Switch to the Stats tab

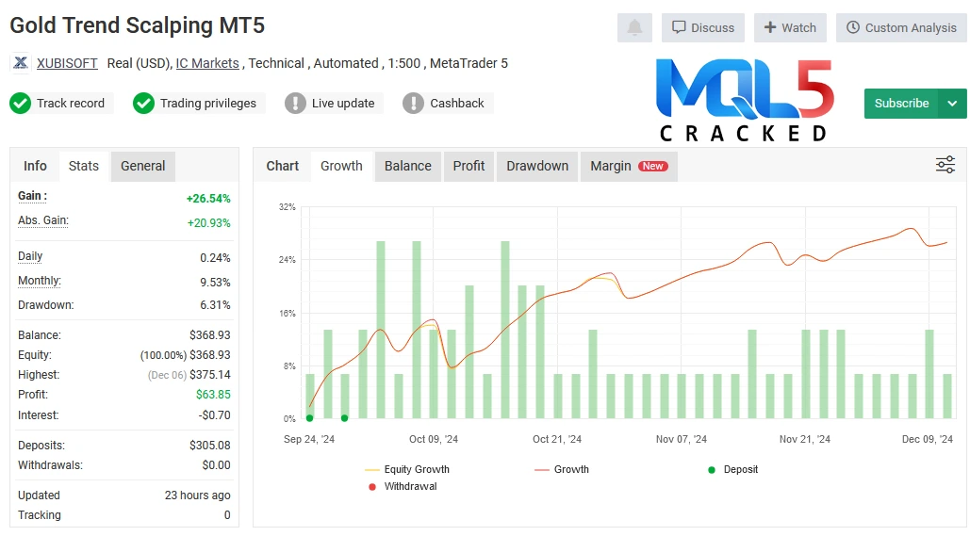pos(84,166)
